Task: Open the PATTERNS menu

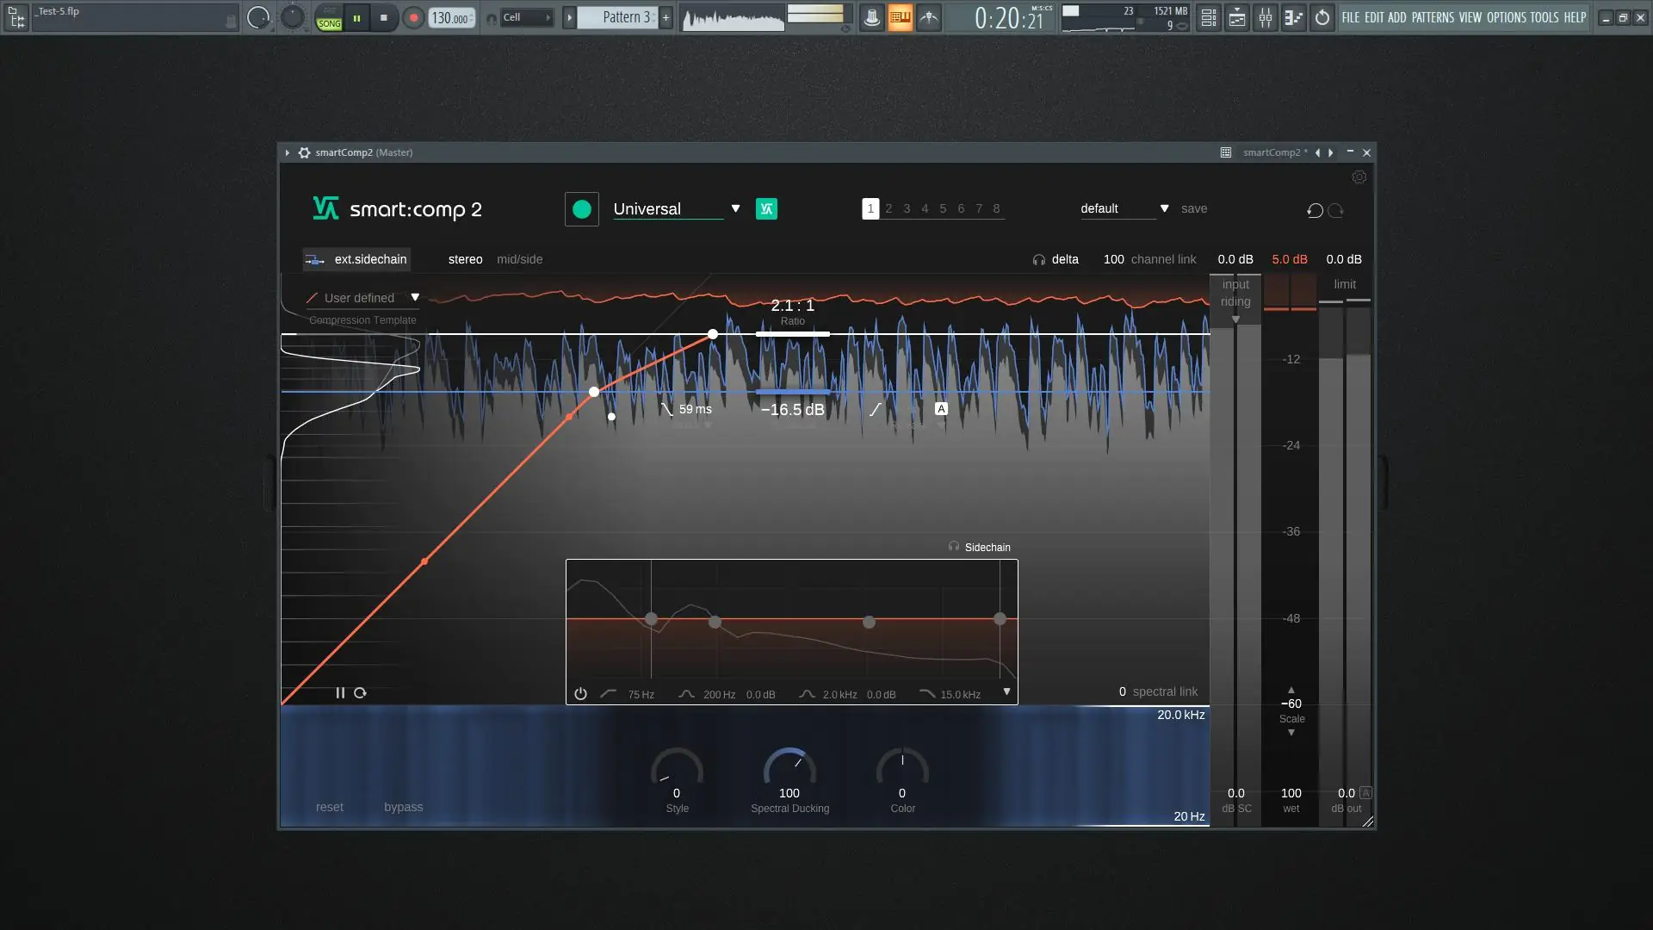Action: [1433, 17]
